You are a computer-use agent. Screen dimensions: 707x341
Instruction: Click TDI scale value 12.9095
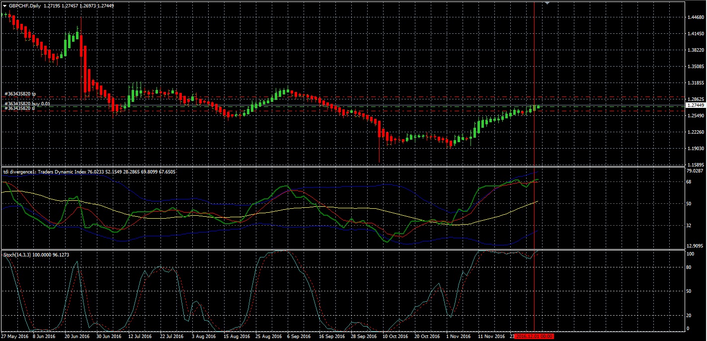(x=696, y=246)
